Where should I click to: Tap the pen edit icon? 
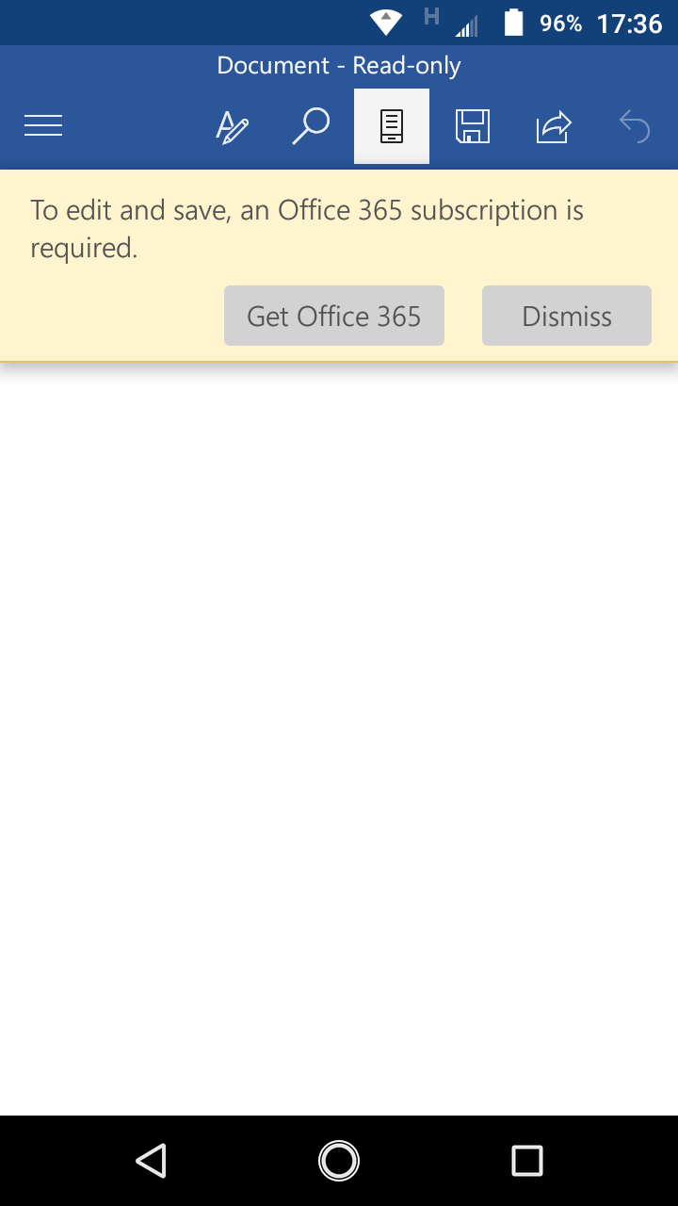click(232, 126)
